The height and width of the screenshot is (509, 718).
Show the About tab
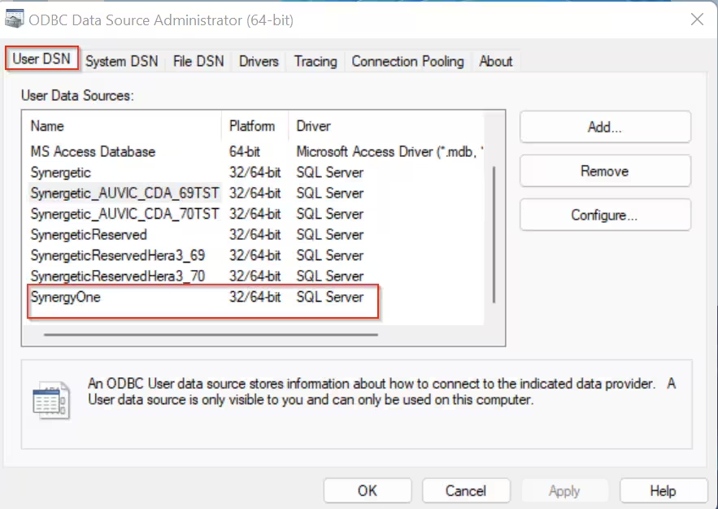(495, 61)
